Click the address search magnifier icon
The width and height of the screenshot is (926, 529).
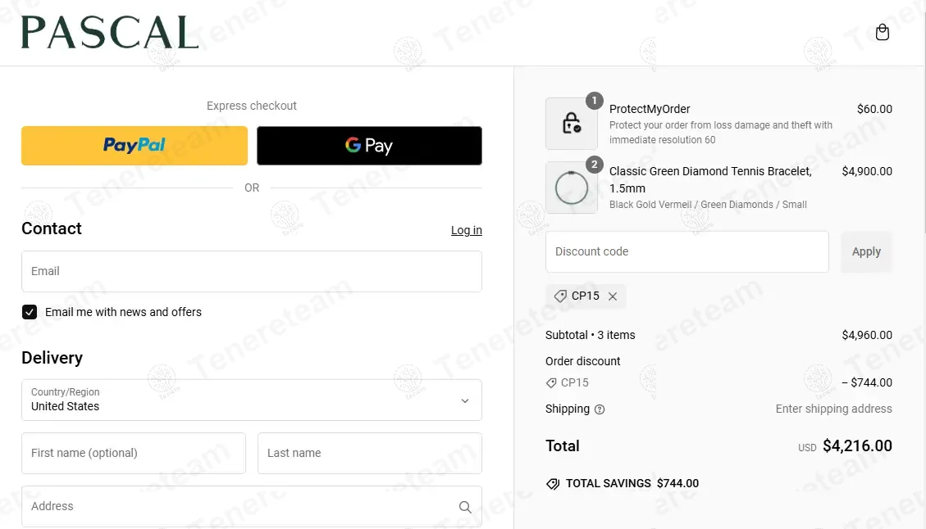point(465,507)
